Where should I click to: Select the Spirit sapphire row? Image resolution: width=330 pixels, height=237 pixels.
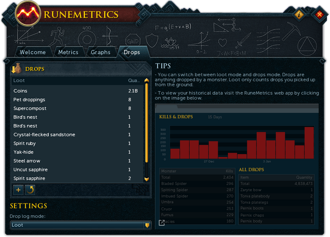(77, 178)
